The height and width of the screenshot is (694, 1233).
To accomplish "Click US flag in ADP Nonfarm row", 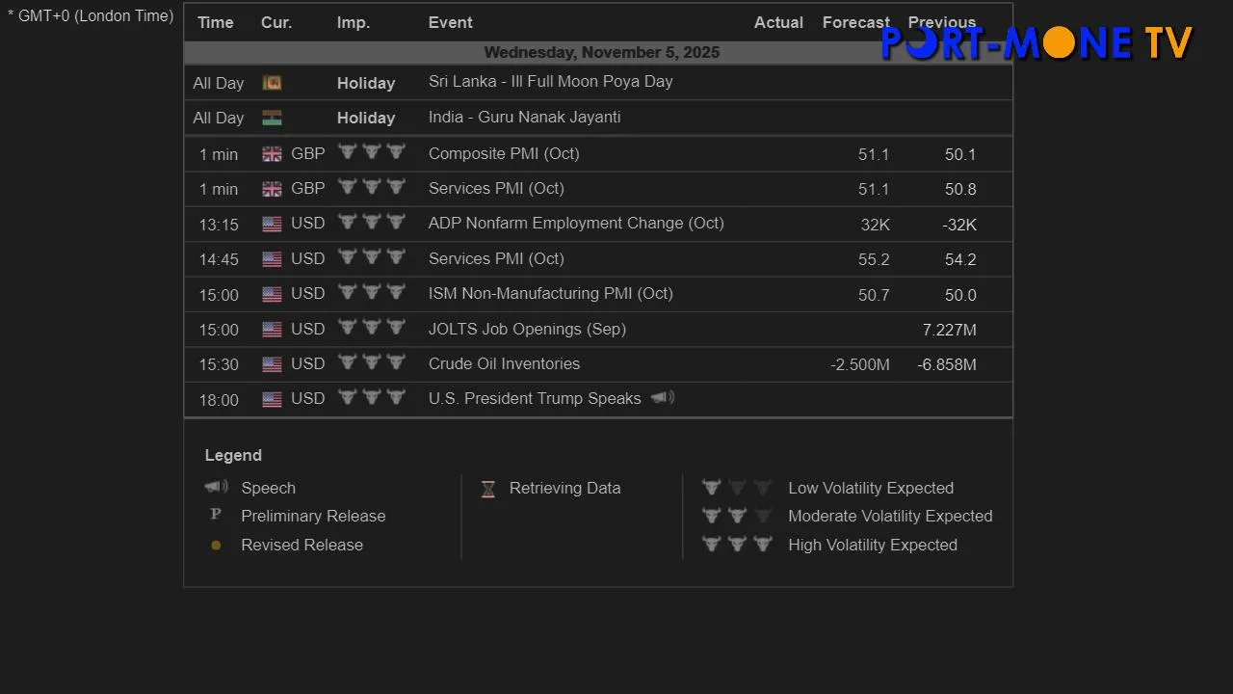I will point(273,224).
